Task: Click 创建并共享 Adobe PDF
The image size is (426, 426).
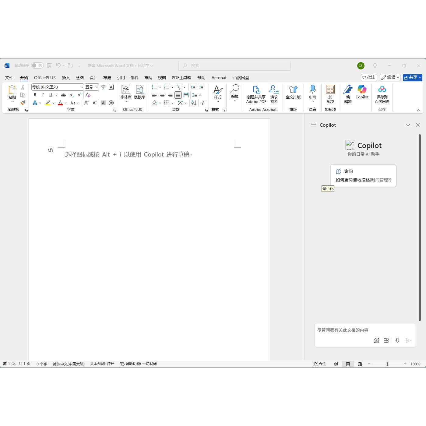Action: (256, 94)
